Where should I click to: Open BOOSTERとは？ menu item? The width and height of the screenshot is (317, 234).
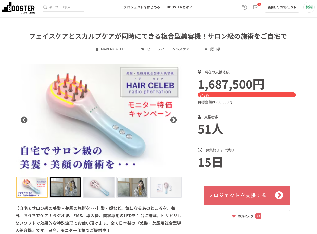[x=179, y=7]
